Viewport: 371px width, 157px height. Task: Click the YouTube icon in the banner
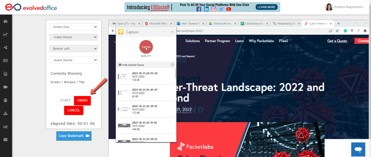(229, 9)
